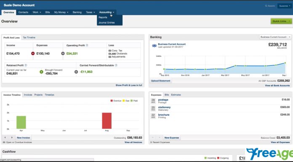293x162 pixels.
Task: Switch to the Timeslips tab
Action: [49, 95]
